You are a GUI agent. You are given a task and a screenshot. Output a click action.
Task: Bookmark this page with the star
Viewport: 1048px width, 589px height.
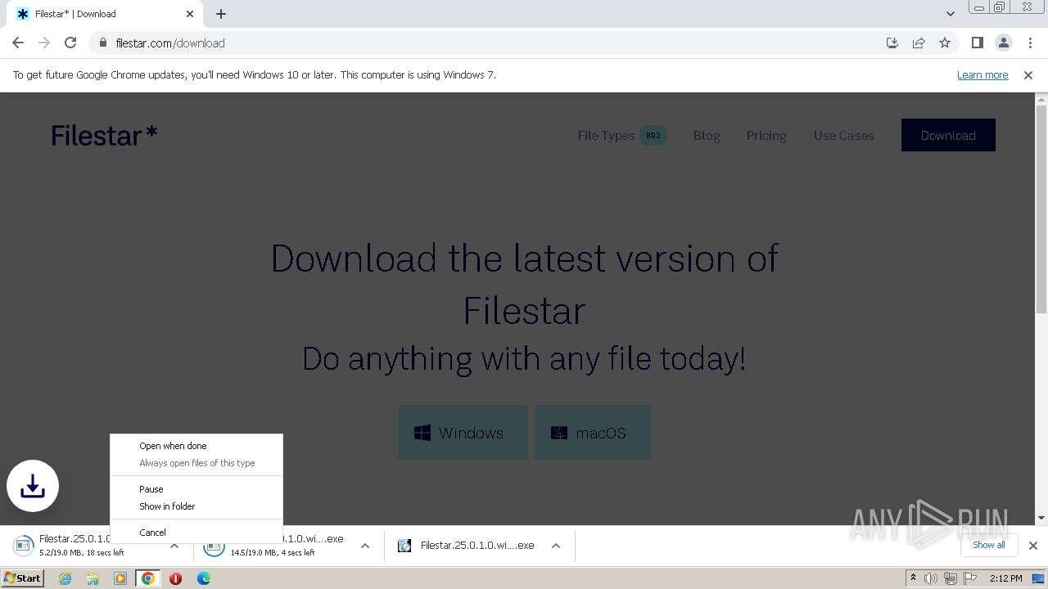click(x=945, y=43)
